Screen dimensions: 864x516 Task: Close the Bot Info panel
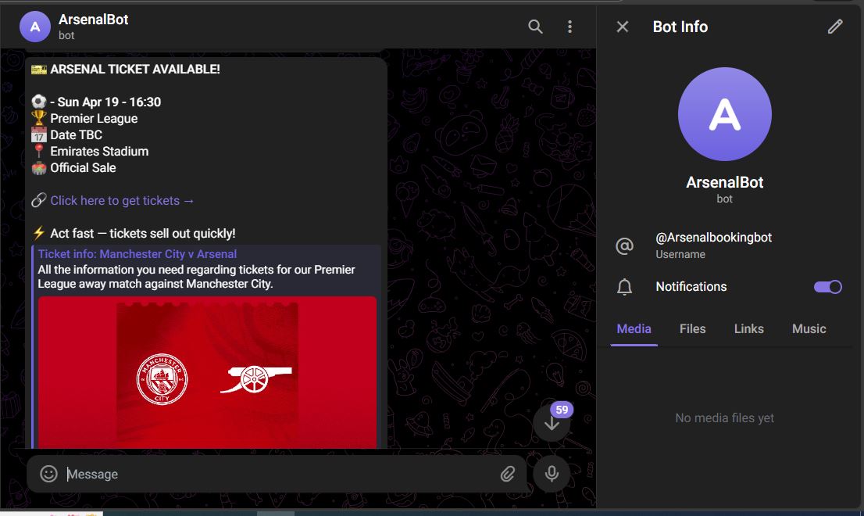coord(623,27)
